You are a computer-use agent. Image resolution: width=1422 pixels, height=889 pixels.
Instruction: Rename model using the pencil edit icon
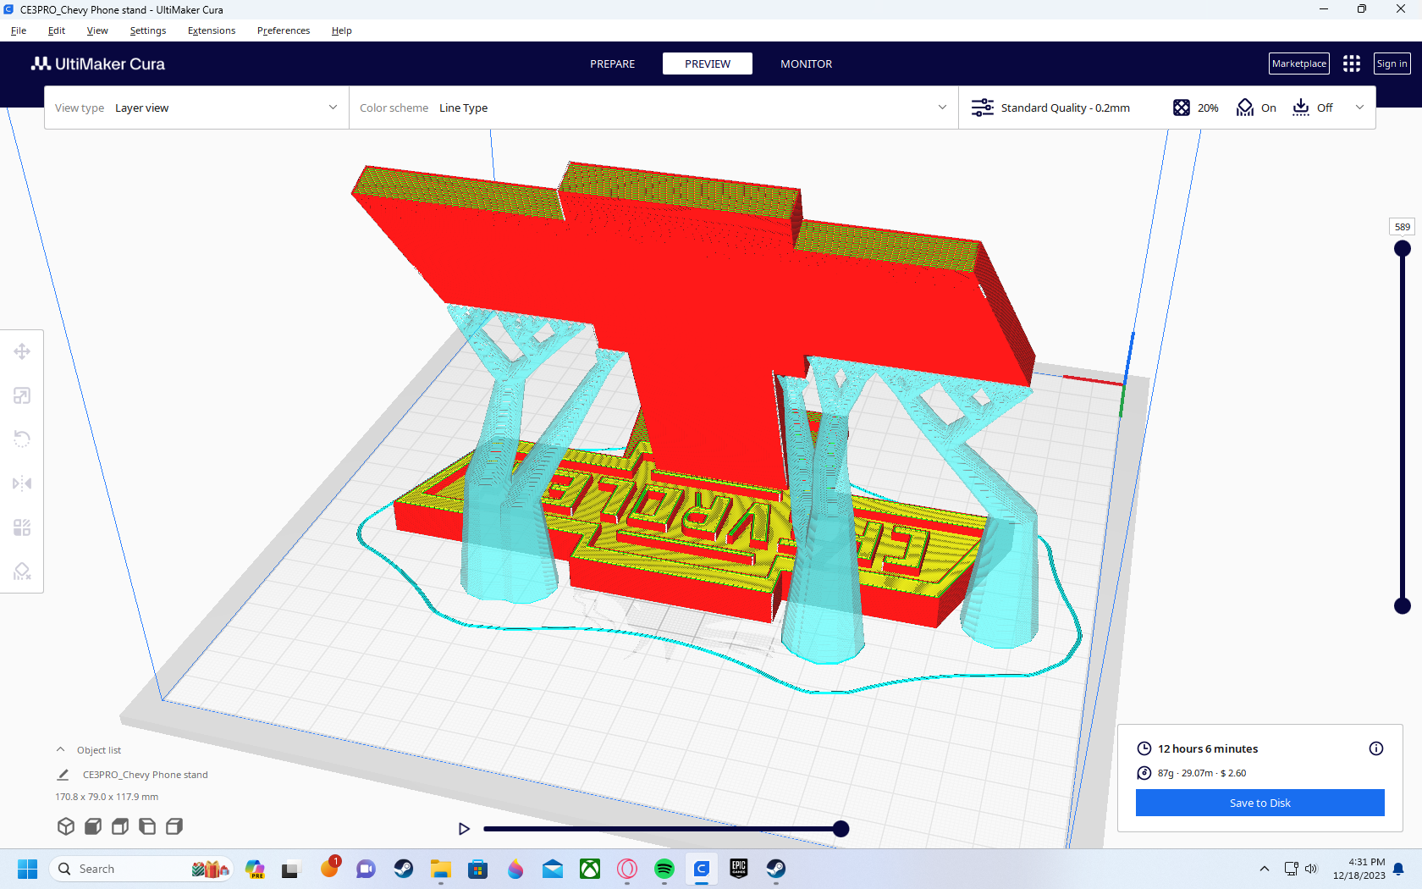point(63,775)
